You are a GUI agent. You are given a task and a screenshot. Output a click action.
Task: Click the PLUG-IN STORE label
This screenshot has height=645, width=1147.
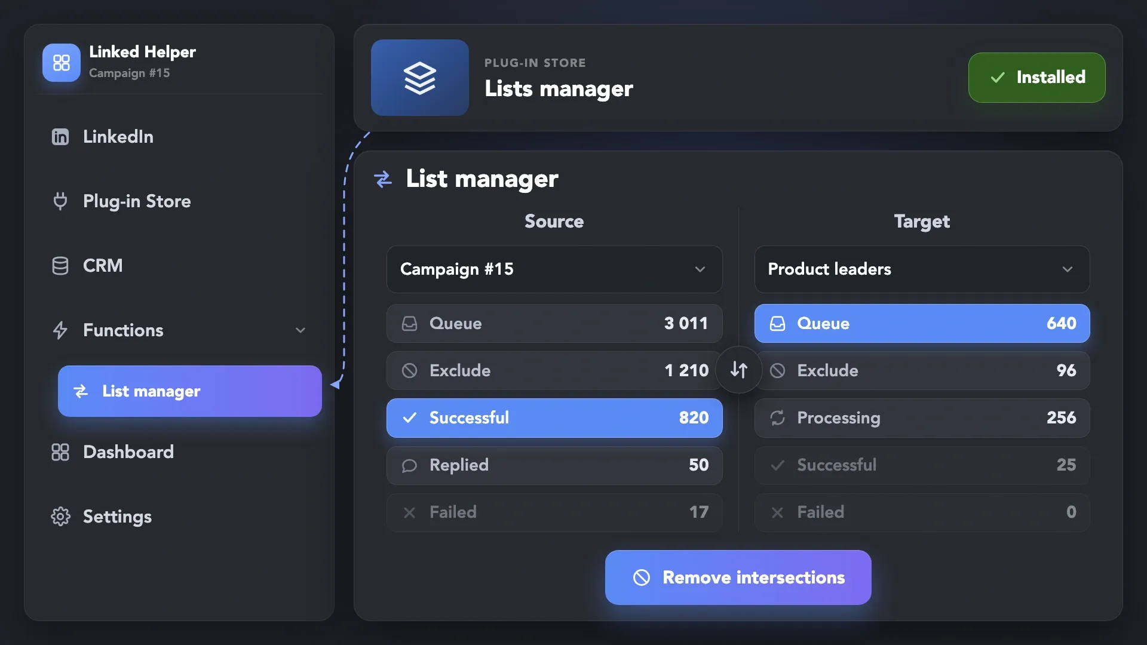coord(535,63)
